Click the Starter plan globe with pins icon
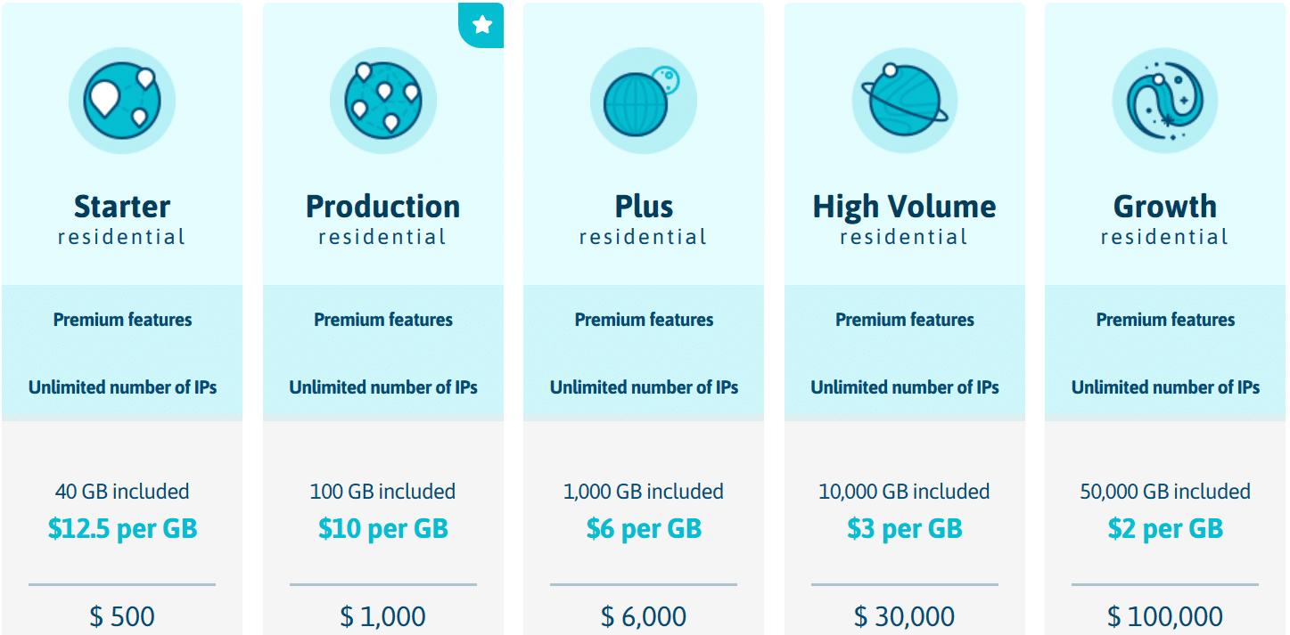The height and width of the screenshot is (635, 1290). (122, 101)
